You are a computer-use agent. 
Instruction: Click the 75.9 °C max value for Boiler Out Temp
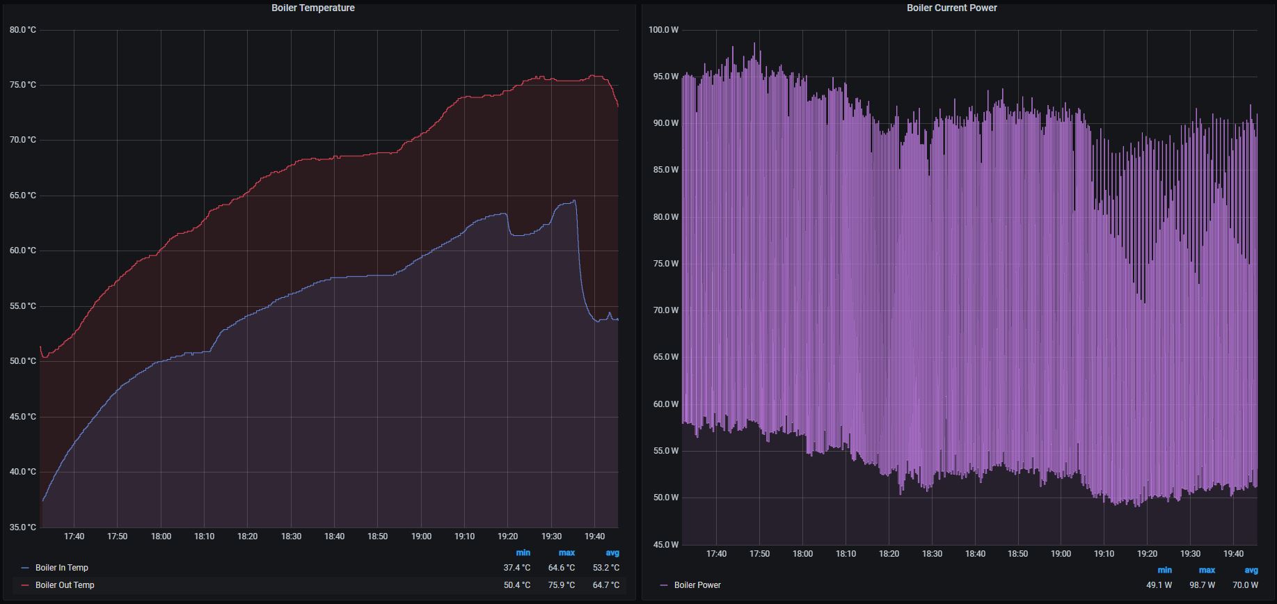(562, 585)
